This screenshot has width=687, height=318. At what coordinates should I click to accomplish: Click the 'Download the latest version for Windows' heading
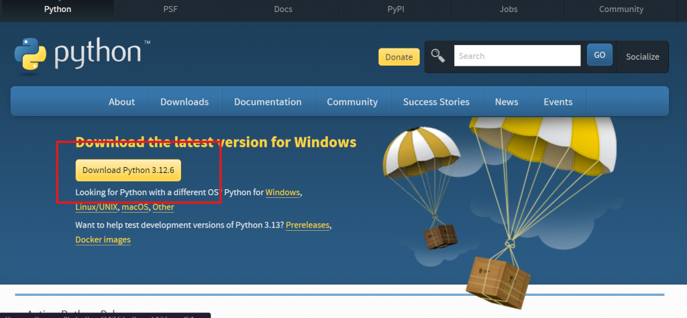216,142
